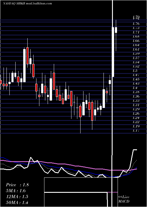Click the 5MA : 1.6 label
Screen dimensions: 147x207
(x=16, y=191)
